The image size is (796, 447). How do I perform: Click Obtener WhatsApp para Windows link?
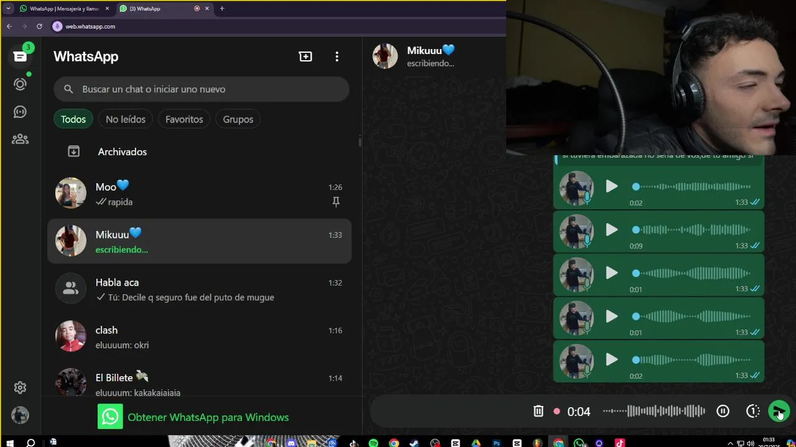coord(208,417)
